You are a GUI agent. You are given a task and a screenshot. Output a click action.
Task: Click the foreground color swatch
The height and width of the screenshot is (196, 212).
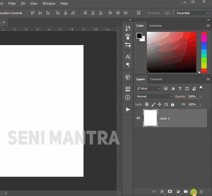(x=139, y=35)
